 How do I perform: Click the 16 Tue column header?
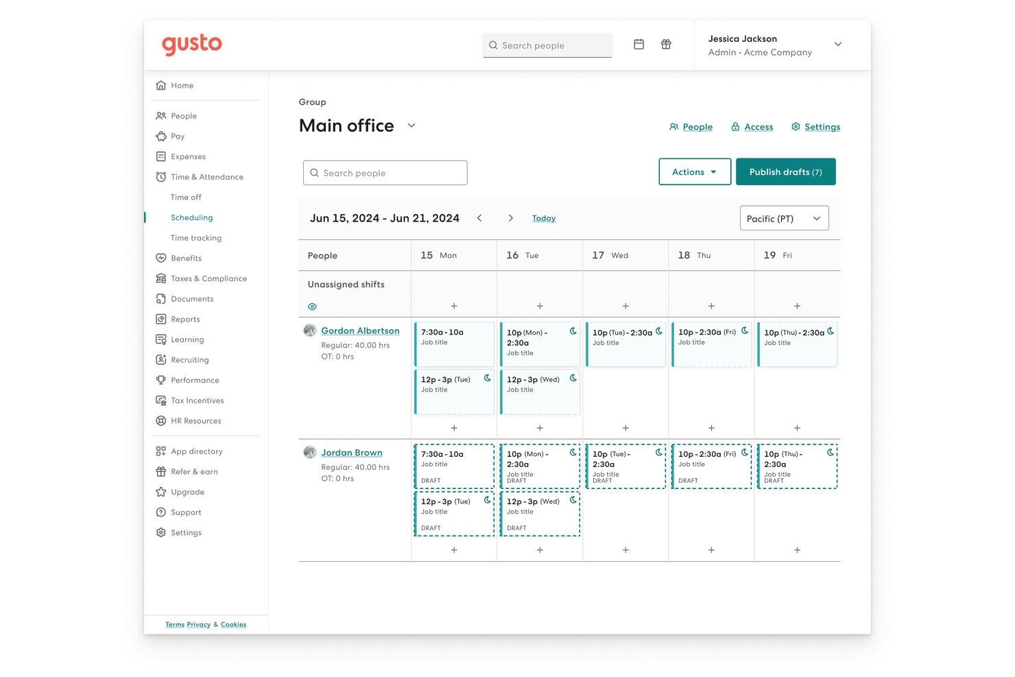(x=540, y=255)
